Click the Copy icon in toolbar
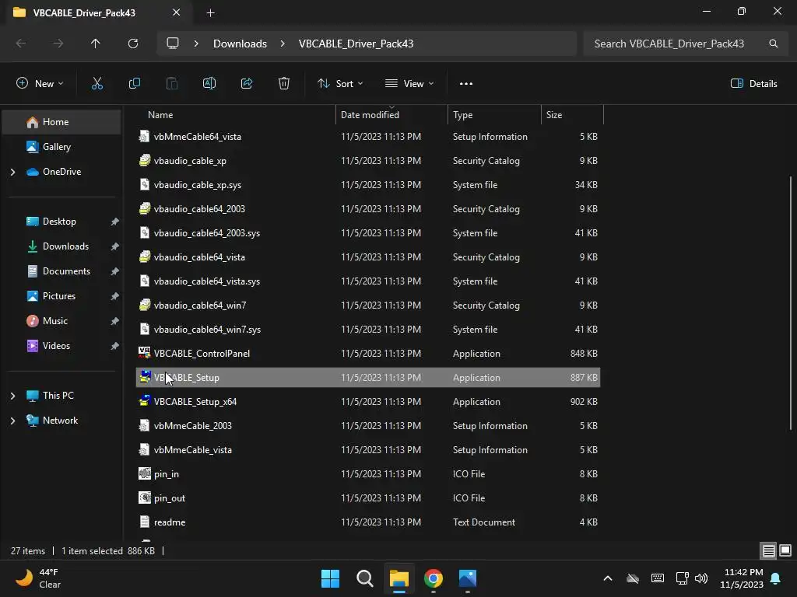This screenshot has width=797, height=597. [x=134, y=84]
